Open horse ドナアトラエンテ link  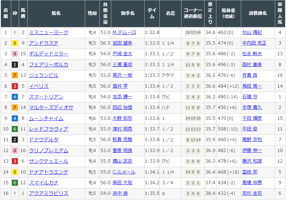pos(48,172)
